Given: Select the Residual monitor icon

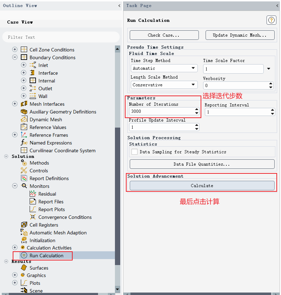Looking at the screenshot, I should coord(33,193).
